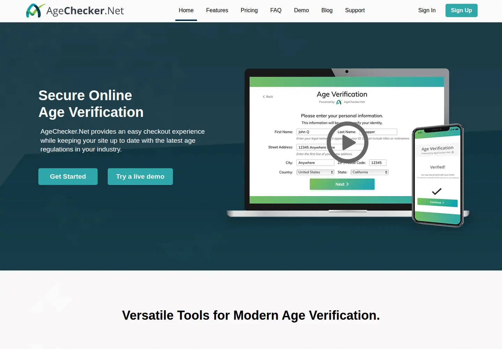The height and width of the screenshot is (349, 502).
Task: Click the "AgeChecker.Net provides an easy checkout" paragraph
Action: click(123, 140)
